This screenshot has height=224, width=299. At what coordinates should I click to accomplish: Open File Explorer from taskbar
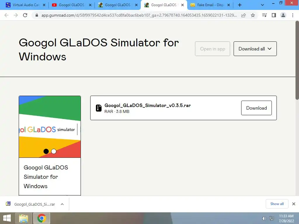(23, 218)
